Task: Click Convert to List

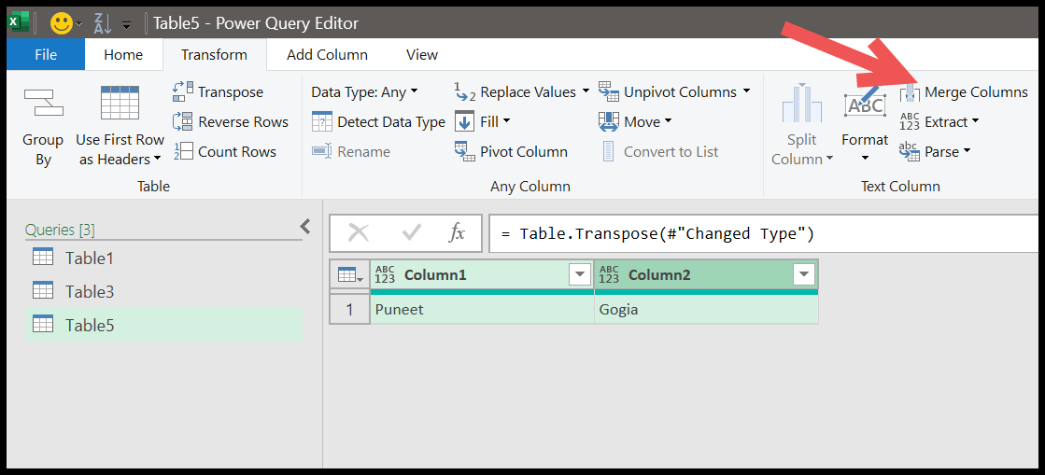Action: click(660, 152)
